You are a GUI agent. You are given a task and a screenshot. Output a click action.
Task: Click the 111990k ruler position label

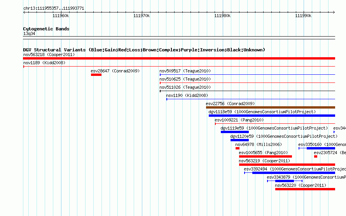(303, 16)
